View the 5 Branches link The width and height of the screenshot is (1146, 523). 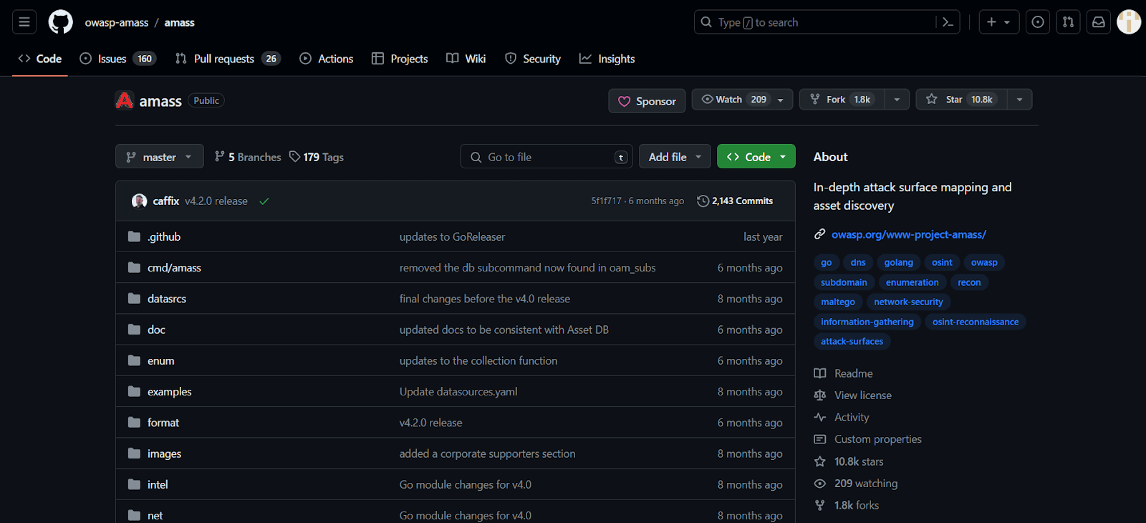point(248,157)
